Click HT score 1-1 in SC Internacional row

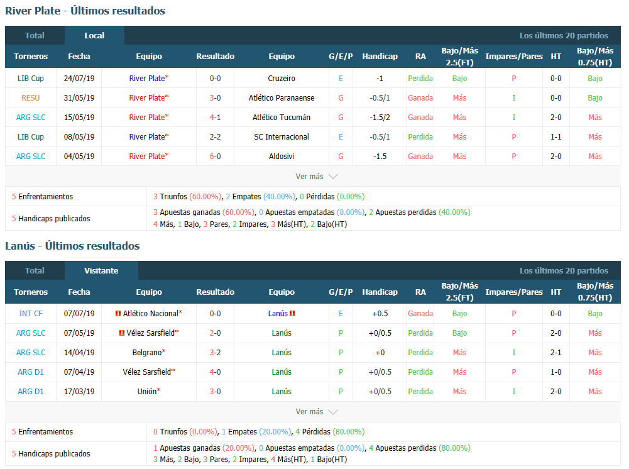point(555,137)
